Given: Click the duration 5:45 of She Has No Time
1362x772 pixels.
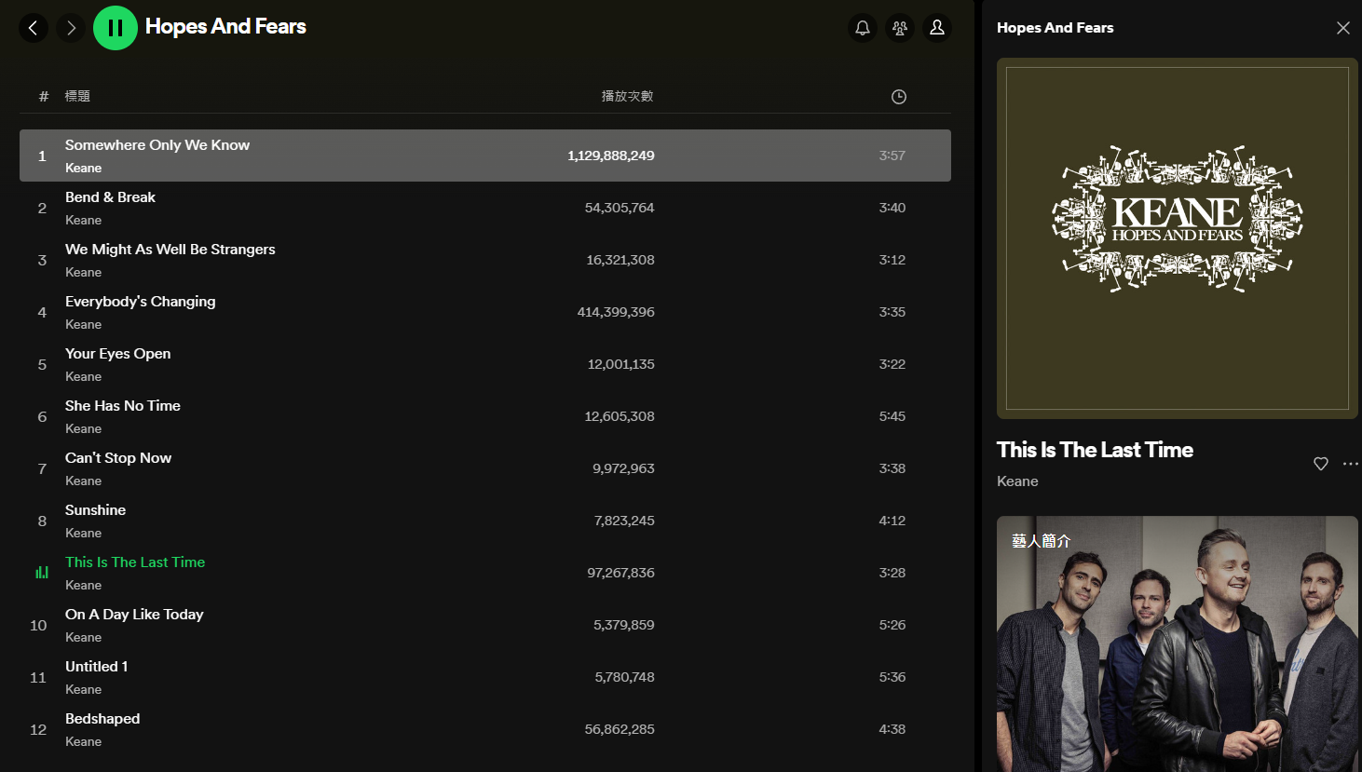Looking at the screenshot, I should (x=892, y=416).
